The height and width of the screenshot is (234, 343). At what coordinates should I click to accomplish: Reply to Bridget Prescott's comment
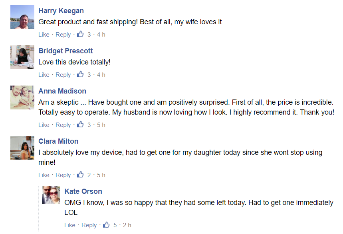63,75
